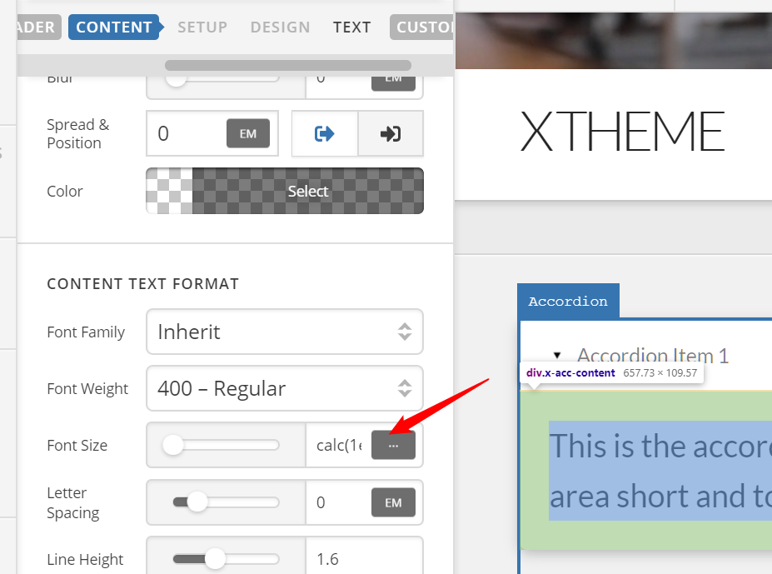Switch to the CONTENT breadcrumb tab
The width and height of the screenshot is (772, 574).
114,27
